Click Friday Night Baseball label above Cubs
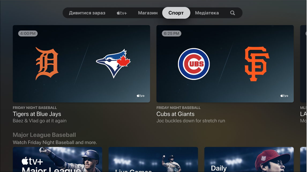 tap(178, 108)
